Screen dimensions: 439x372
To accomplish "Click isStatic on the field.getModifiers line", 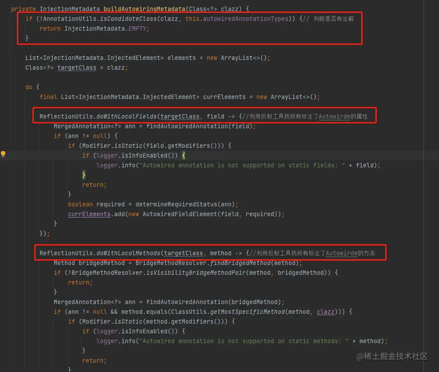I will pyautogui.click(x=128, y=146).
